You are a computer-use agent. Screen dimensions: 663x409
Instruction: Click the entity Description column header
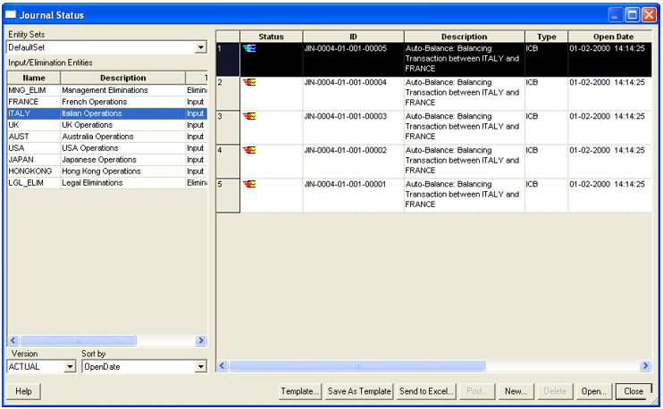(x=123, y=78)
